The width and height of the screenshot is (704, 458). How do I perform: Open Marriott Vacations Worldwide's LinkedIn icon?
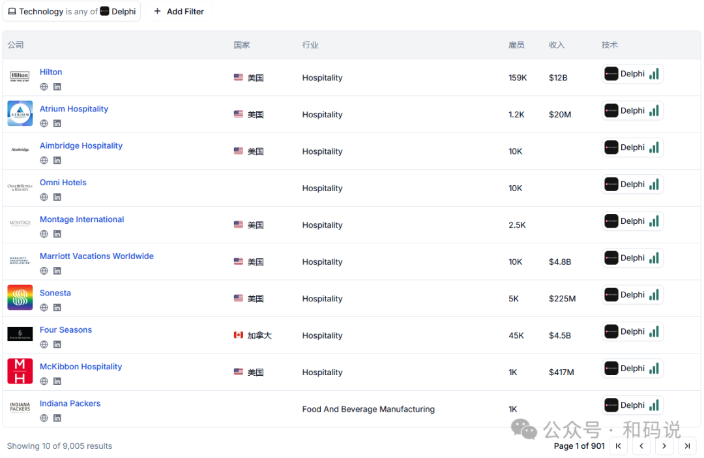point(57,271)
